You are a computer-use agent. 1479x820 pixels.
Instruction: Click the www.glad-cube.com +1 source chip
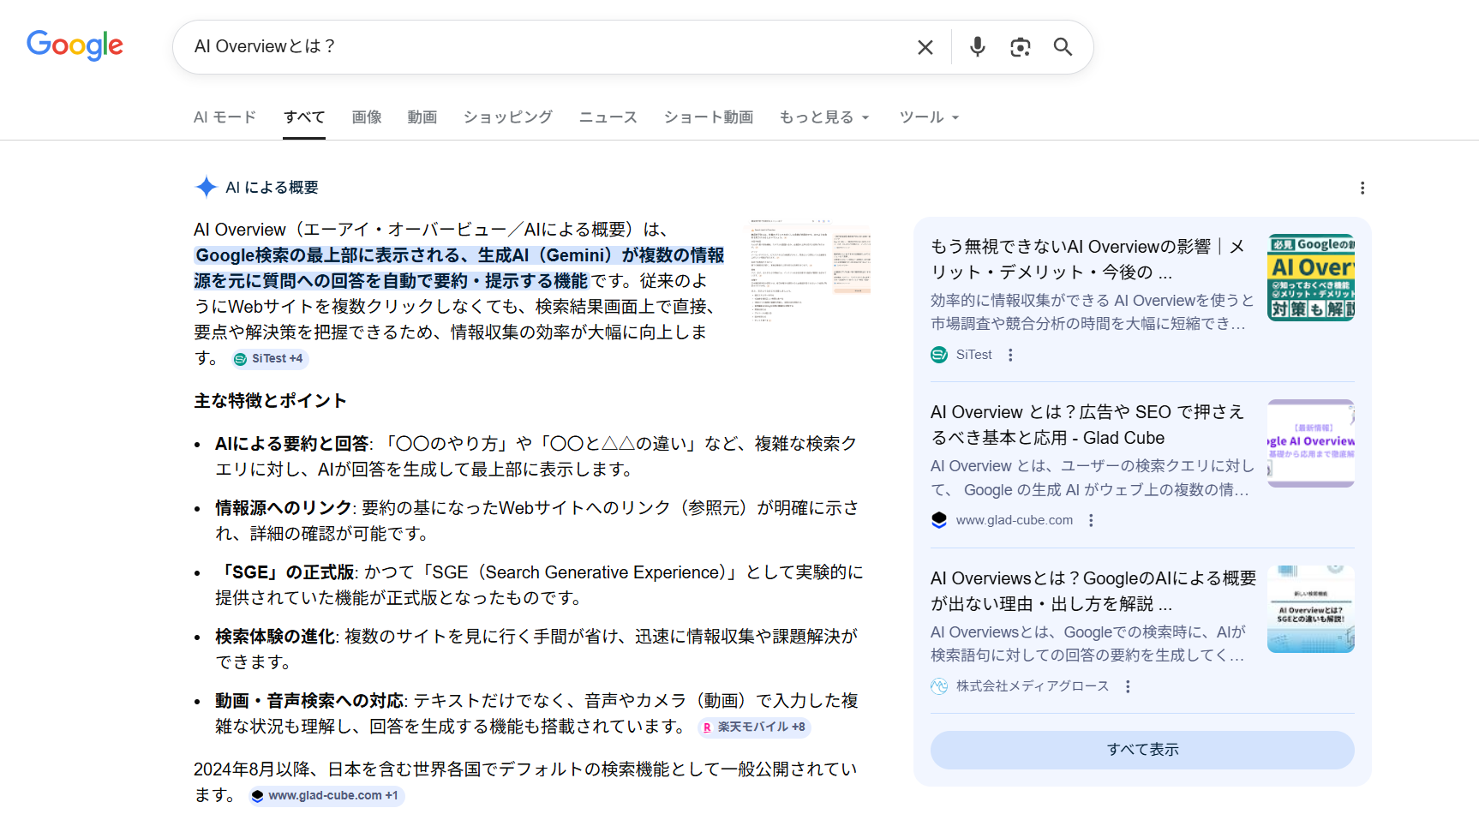pyautogui.click(x=326, y=796)
